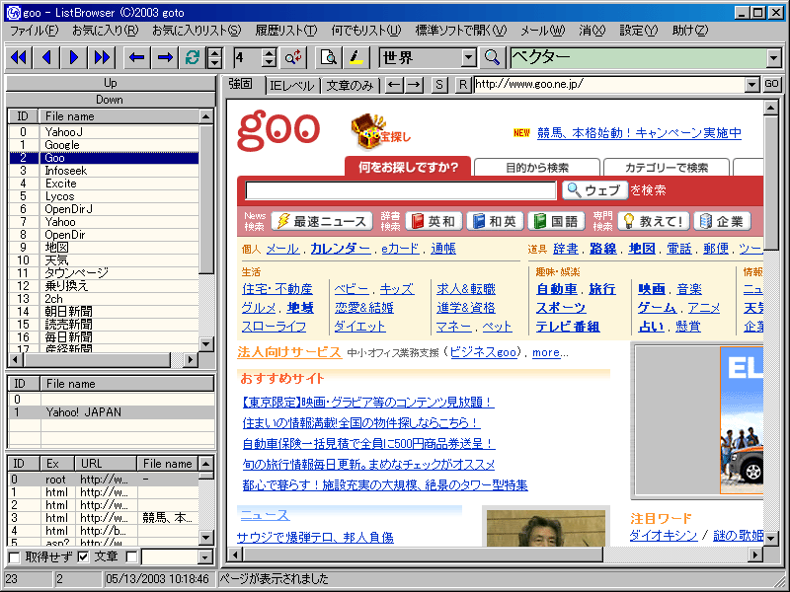Open the 国語 green dictionary button
The image size is (790, 592).
click(x=557, y=221)
